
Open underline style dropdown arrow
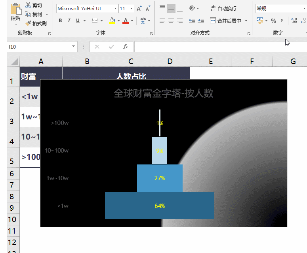click(84, 21)
